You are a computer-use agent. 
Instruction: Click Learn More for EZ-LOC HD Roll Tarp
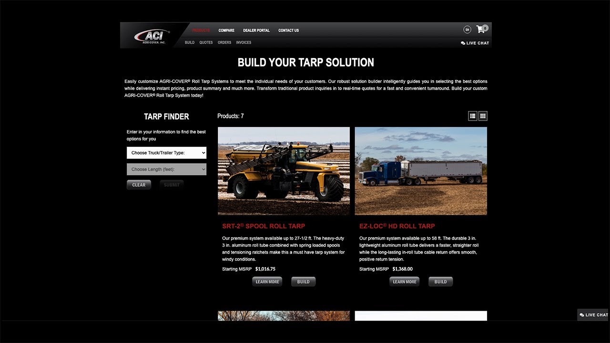click(x=405, y=282)
